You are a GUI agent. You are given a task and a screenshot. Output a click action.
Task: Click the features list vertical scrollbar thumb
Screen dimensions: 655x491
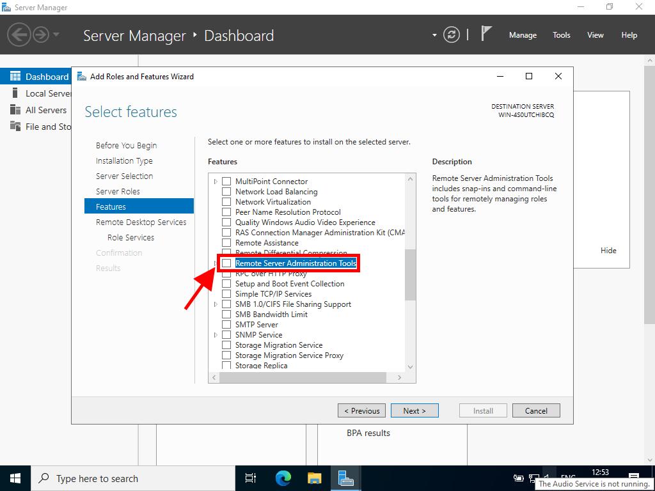click(410, 275)
